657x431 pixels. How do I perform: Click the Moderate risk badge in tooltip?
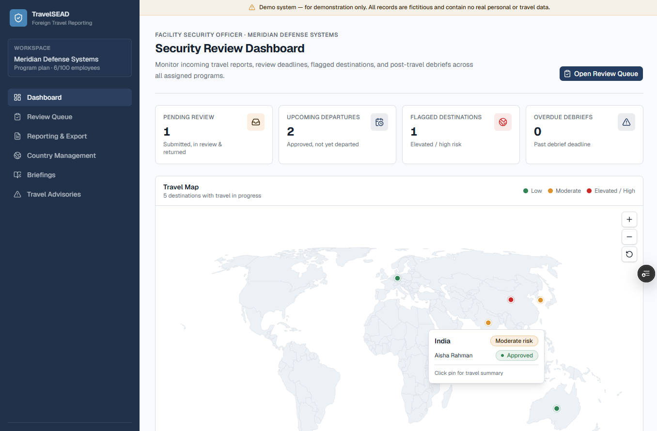tap(514, 341)
